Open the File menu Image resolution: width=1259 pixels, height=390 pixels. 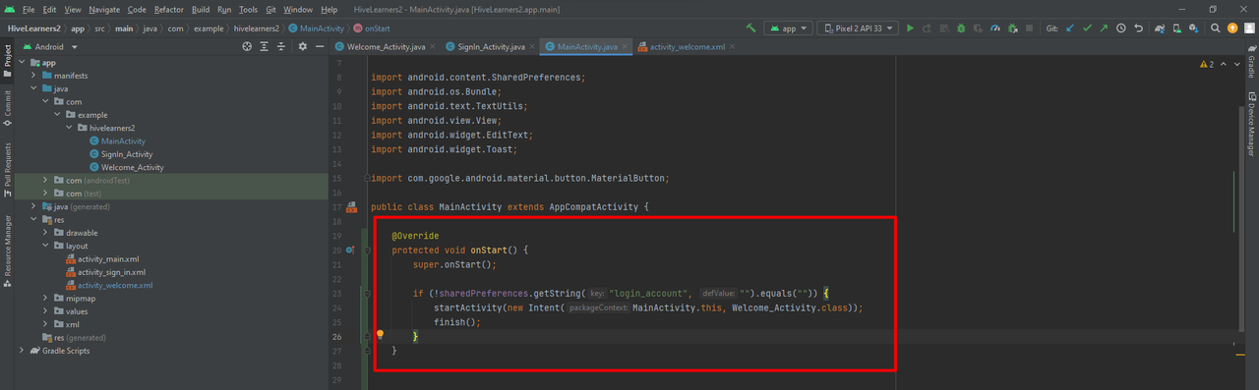tap(28, 9)
